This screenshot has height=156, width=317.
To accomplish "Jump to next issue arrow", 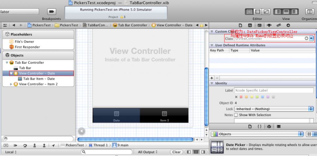I will click(x=206, y=25).
